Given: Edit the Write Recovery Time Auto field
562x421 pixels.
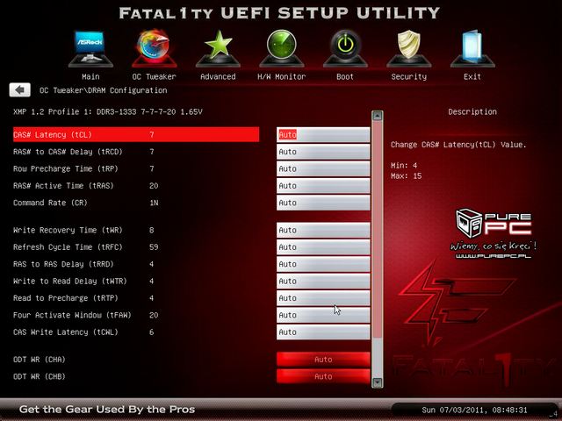Looking at the screenshot, I should 323,230.
